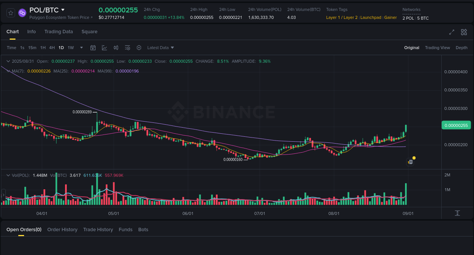Click the external-link arrow beside Token Price
The height and width of the screenshot is (255, 474).
point(91,17)
